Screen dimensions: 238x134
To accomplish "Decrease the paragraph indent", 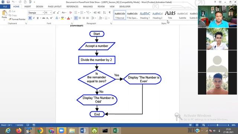I will 95,13.
